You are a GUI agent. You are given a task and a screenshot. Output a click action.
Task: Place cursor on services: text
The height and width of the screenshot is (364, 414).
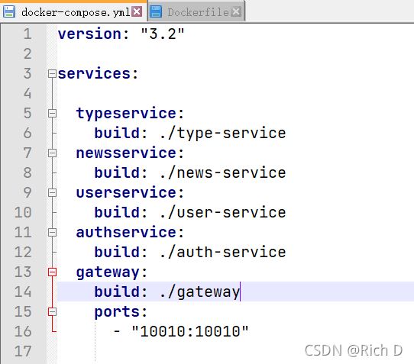point(98,73)
